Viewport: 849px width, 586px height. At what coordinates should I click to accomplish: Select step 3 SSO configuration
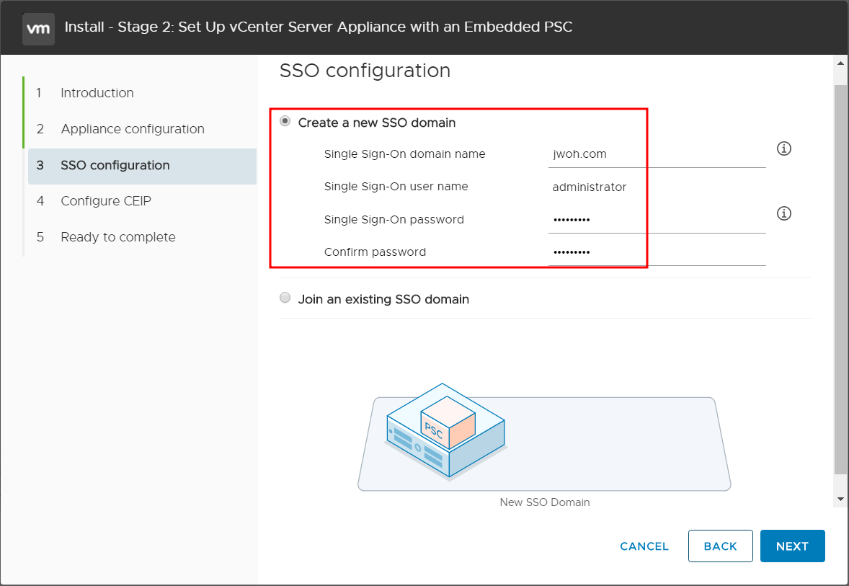[142, 167]
